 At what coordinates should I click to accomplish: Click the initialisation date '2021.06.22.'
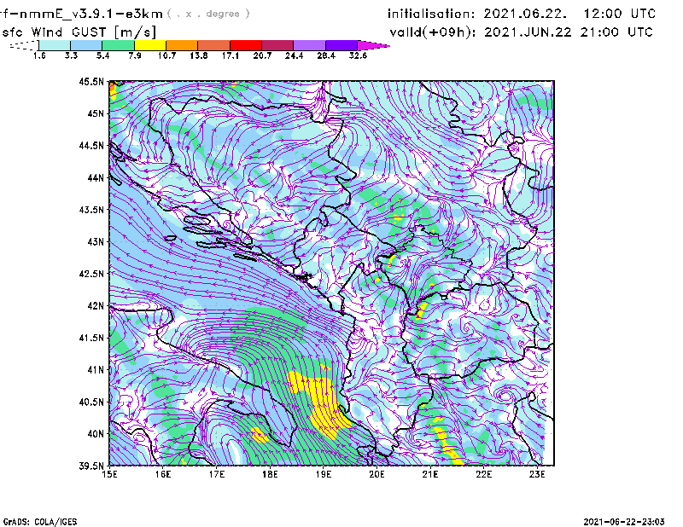click(x=525, y=14)
